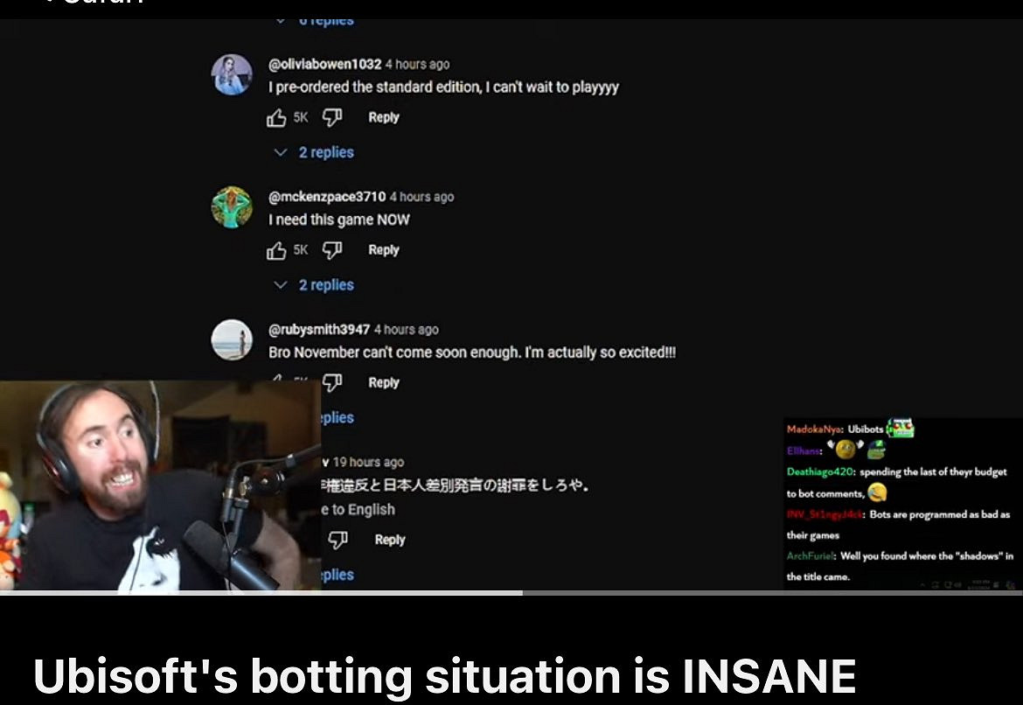Open the @rubysmith3947 username link

[x=319, y=330]
